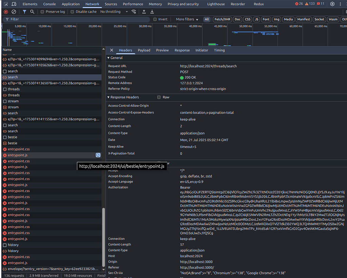Open network conditions Wi-Fi icon
The image size is (347, 278).
pos(134,12)
